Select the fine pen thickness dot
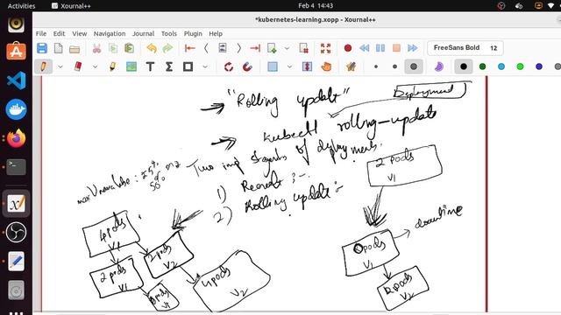This screenshot has height=315, width=561. [x=376, y=66]
